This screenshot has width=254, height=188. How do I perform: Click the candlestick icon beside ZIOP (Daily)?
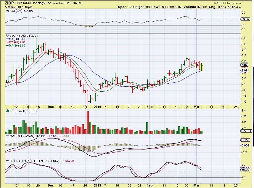(x=7, y=36)
